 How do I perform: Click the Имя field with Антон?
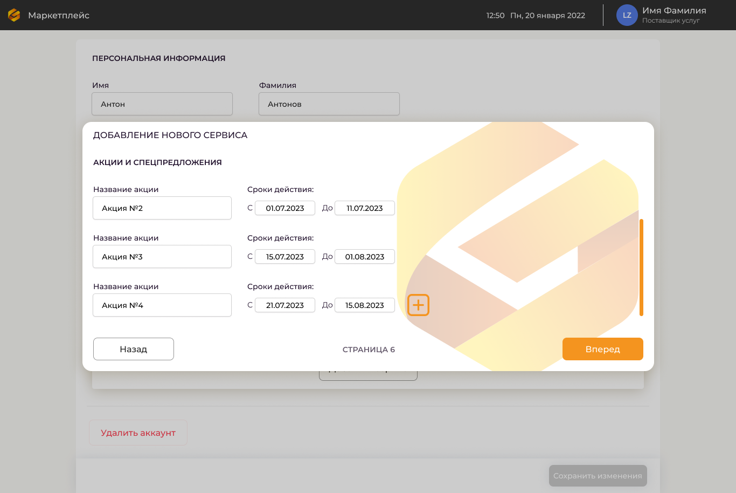coord(162,104)
